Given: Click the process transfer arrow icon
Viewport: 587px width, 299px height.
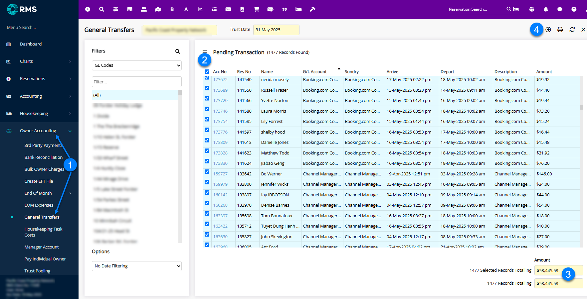Looking at the screenshot, I should (548, 30).
